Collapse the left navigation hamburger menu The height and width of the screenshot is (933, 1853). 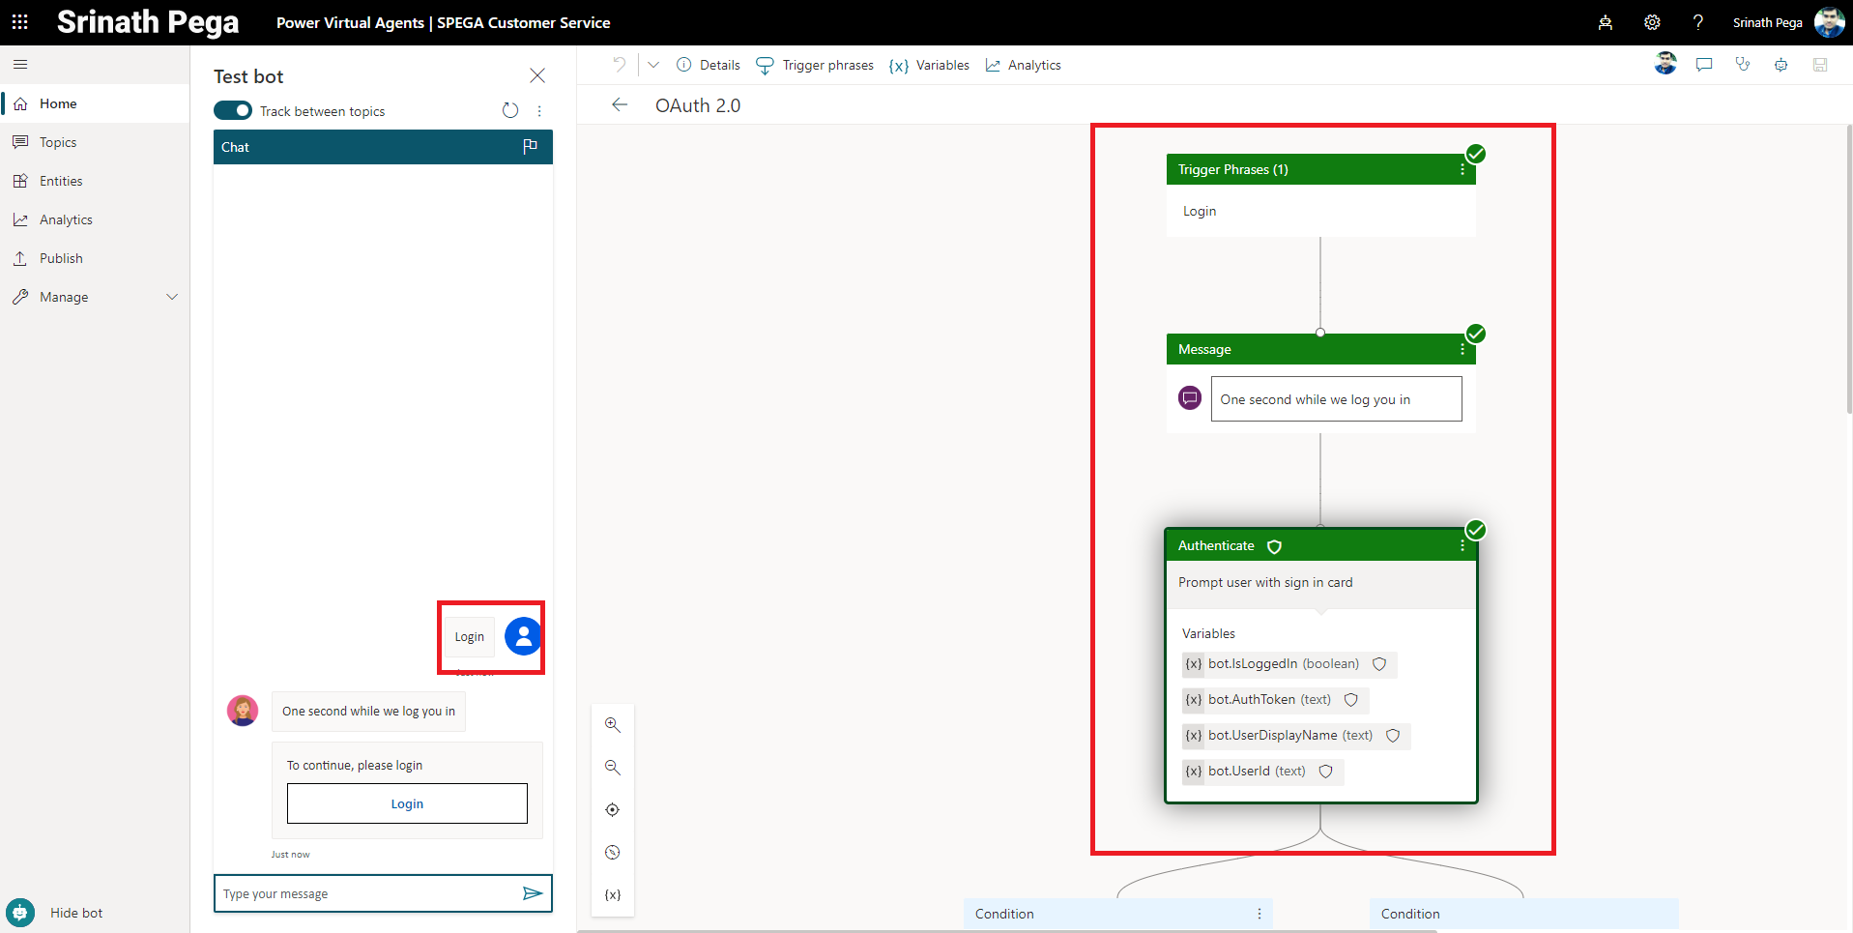tap(20, 65)
